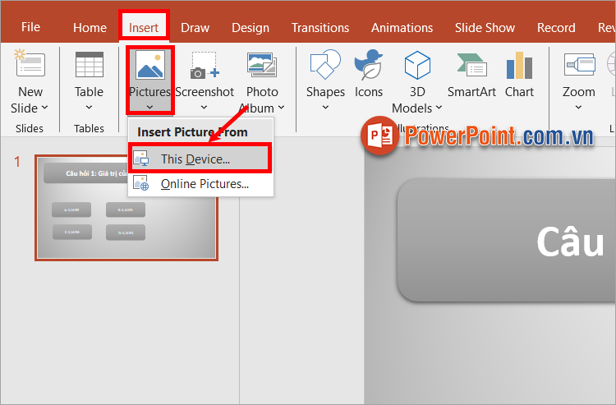Open the File menu
The image size is (616, 405).
pyautogui.click(x=30, y=27)
